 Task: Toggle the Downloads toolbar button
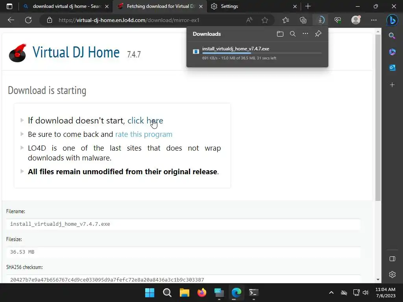point(320,20)
